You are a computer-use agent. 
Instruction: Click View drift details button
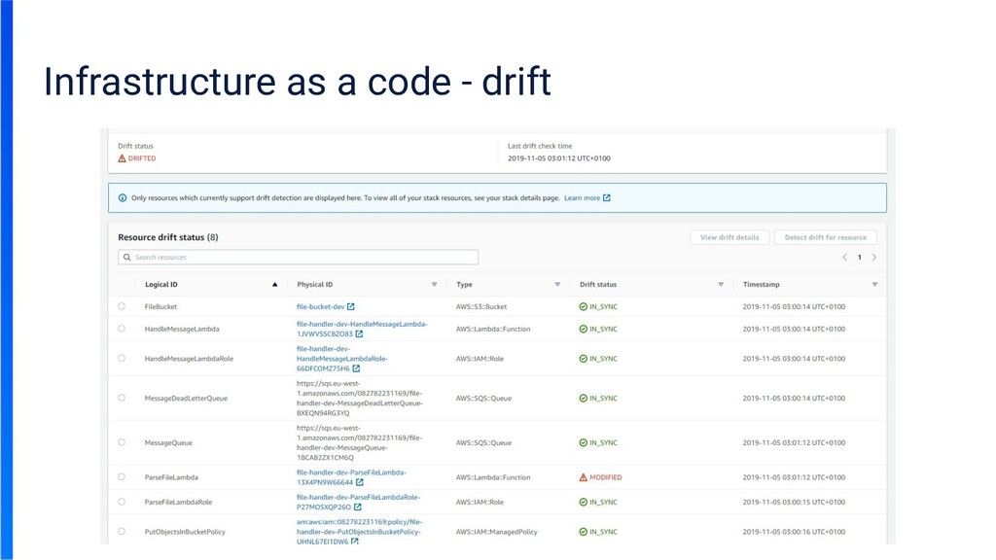point(729,237)
